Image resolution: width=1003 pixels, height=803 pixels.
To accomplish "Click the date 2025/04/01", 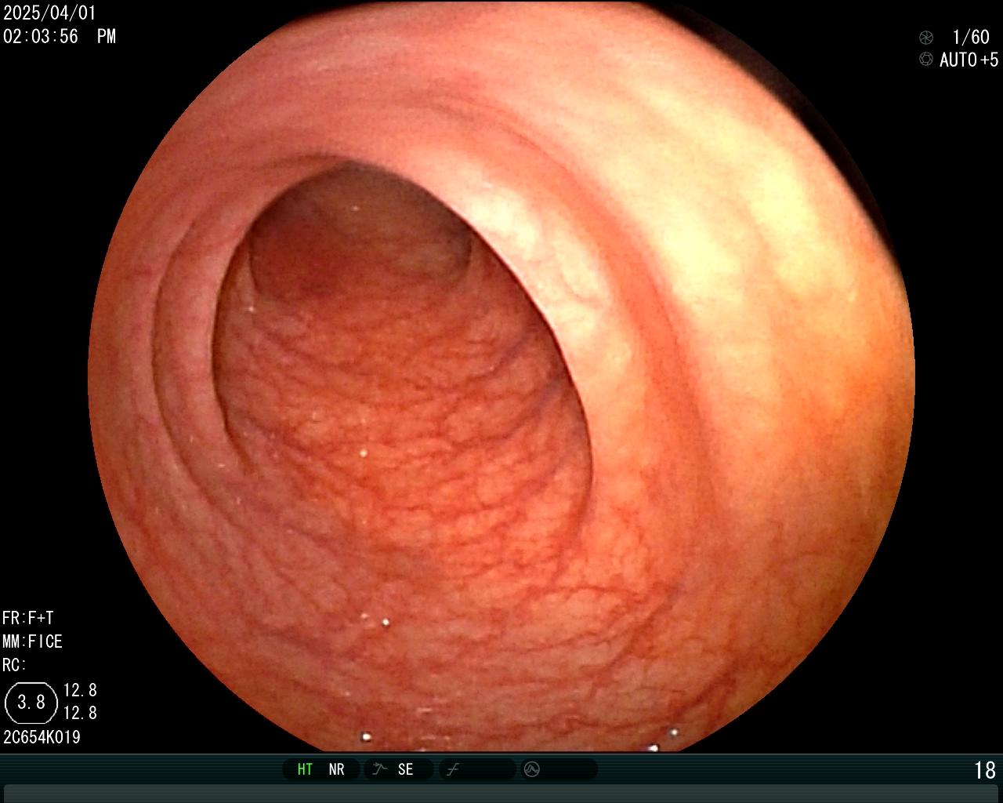I will tap(49, 13).
